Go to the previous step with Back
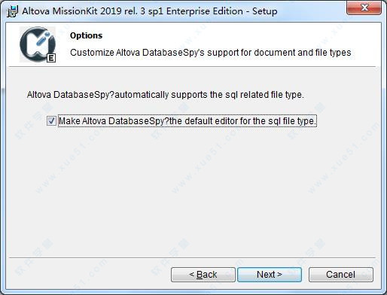 (203, 275)
